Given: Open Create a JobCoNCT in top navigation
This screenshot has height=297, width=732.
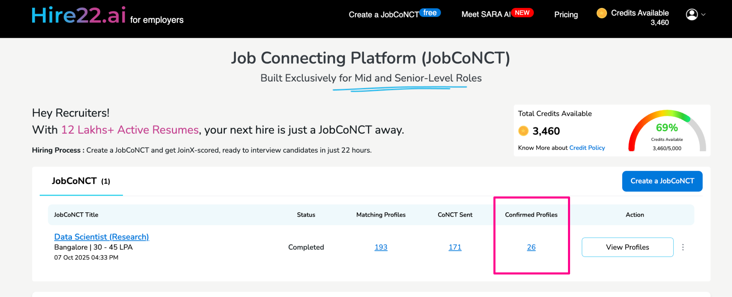Looking at the screenshot, I should coord(384,15).
